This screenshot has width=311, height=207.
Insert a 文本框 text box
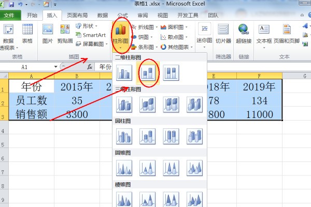(x=264, y=36)
